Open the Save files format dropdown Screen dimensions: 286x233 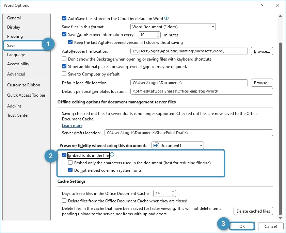pos(173,27)
